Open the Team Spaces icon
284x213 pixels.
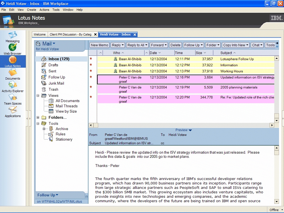tap(13, 97)
